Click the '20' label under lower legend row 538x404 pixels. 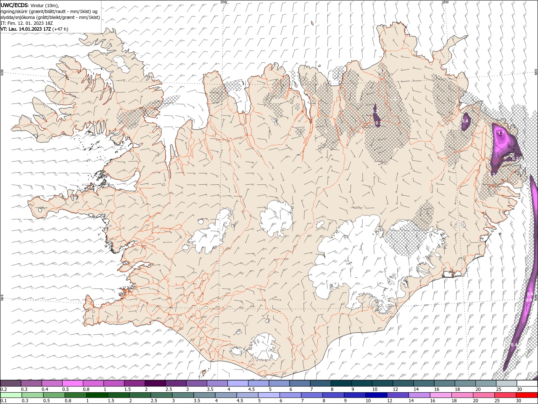point(475,401)
